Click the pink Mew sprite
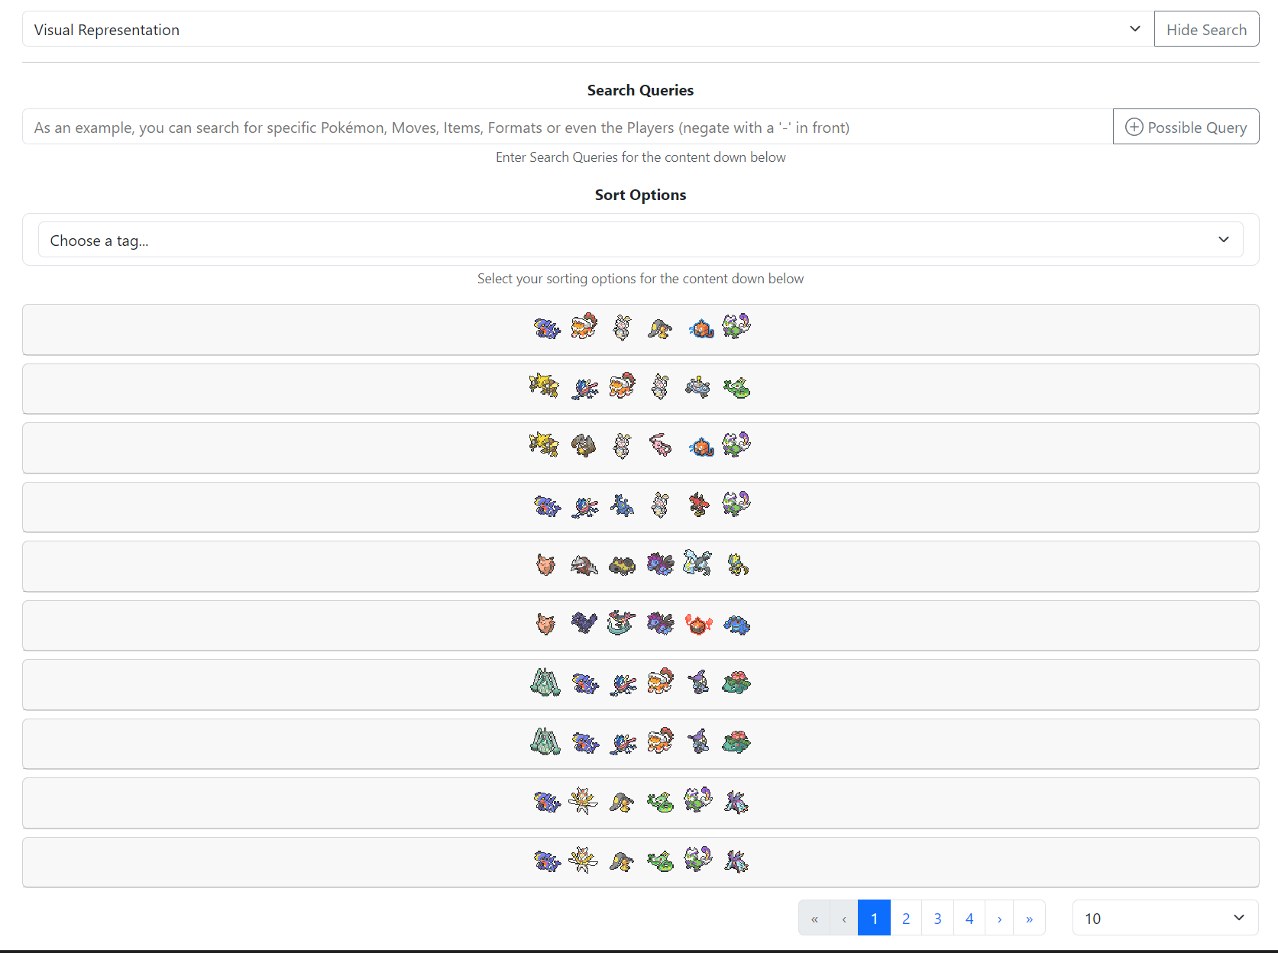The image size is (1278, 953). pos(660,444)
